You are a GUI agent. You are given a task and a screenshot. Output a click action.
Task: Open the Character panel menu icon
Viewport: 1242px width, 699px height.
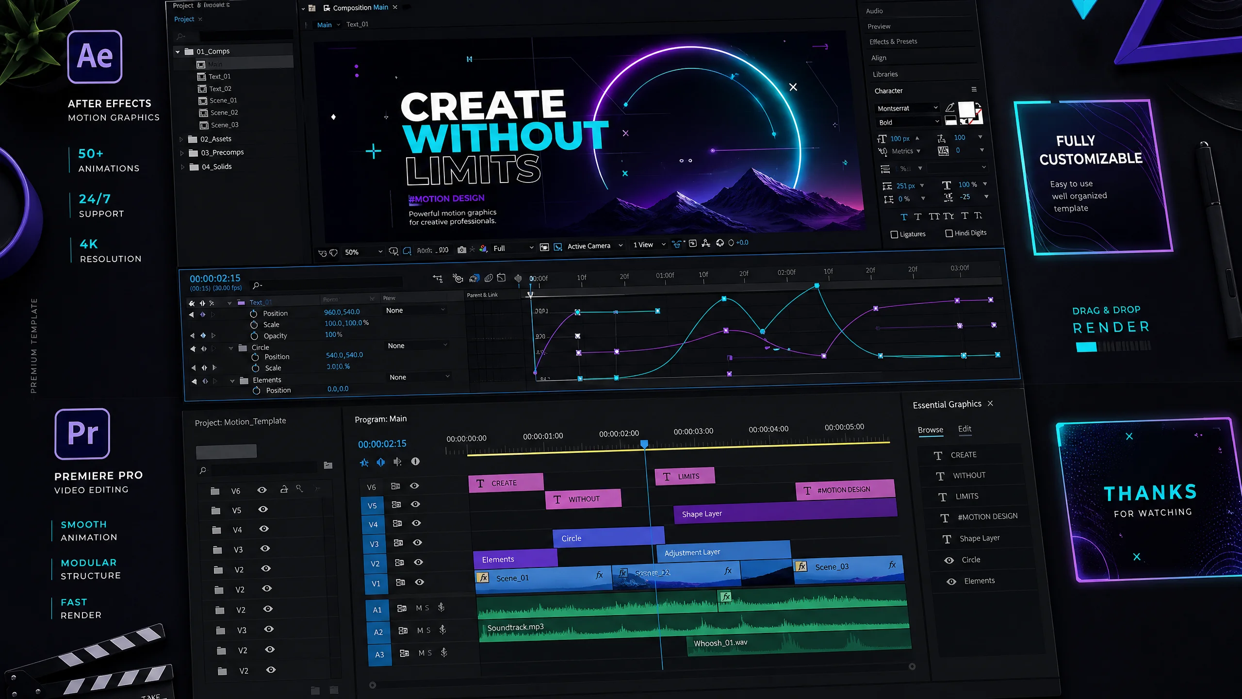pyautogui.click(x=974, y=89)
